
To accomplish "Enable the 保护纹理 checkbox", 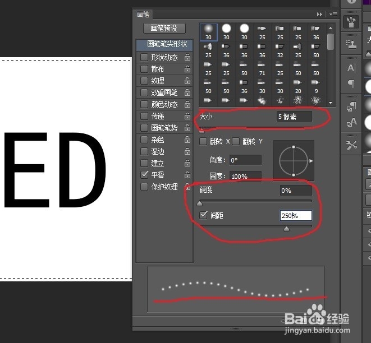I will [144, 187].
